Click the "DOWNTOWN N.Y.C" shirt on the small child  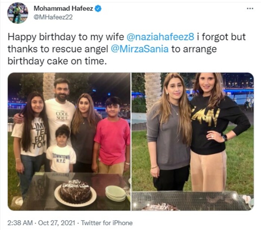61,160
